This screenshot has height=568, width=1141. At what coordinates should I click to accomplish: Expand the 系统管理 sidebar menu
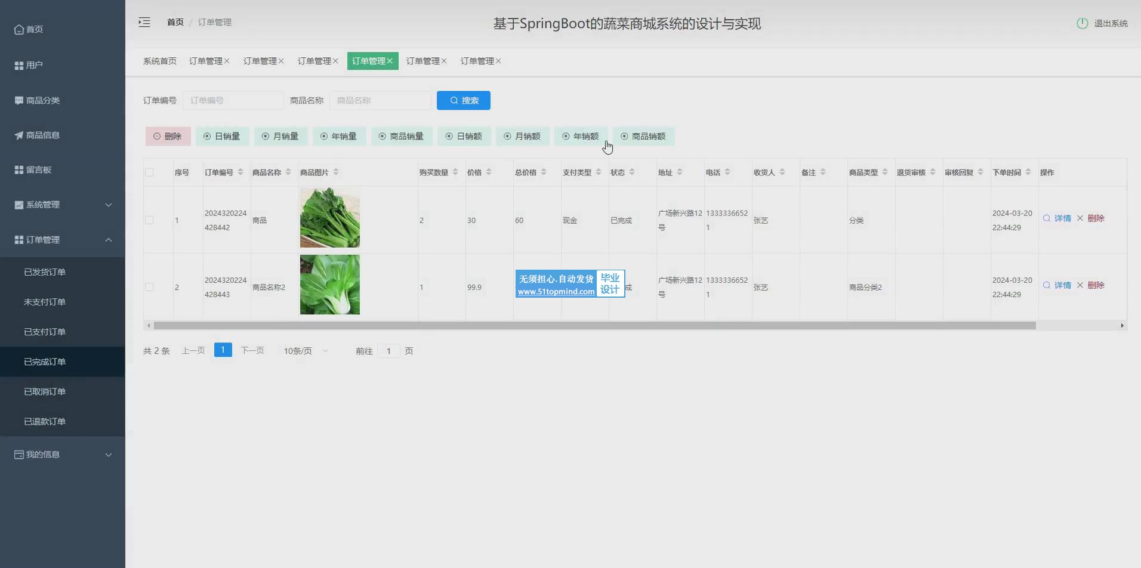63,205
